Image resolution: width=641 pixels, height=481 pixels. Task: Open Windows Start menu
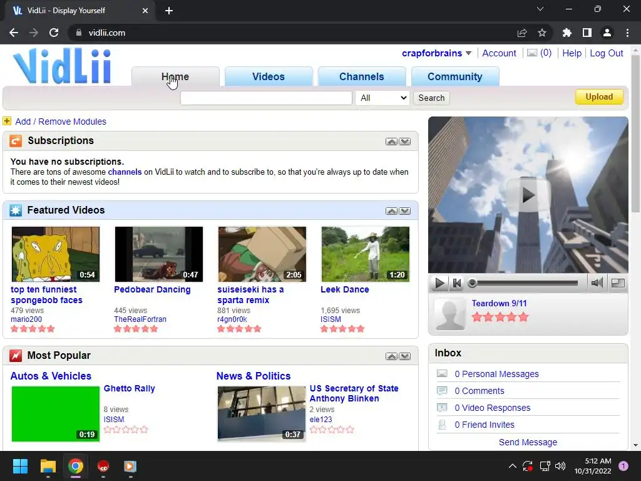click(20, 466)
